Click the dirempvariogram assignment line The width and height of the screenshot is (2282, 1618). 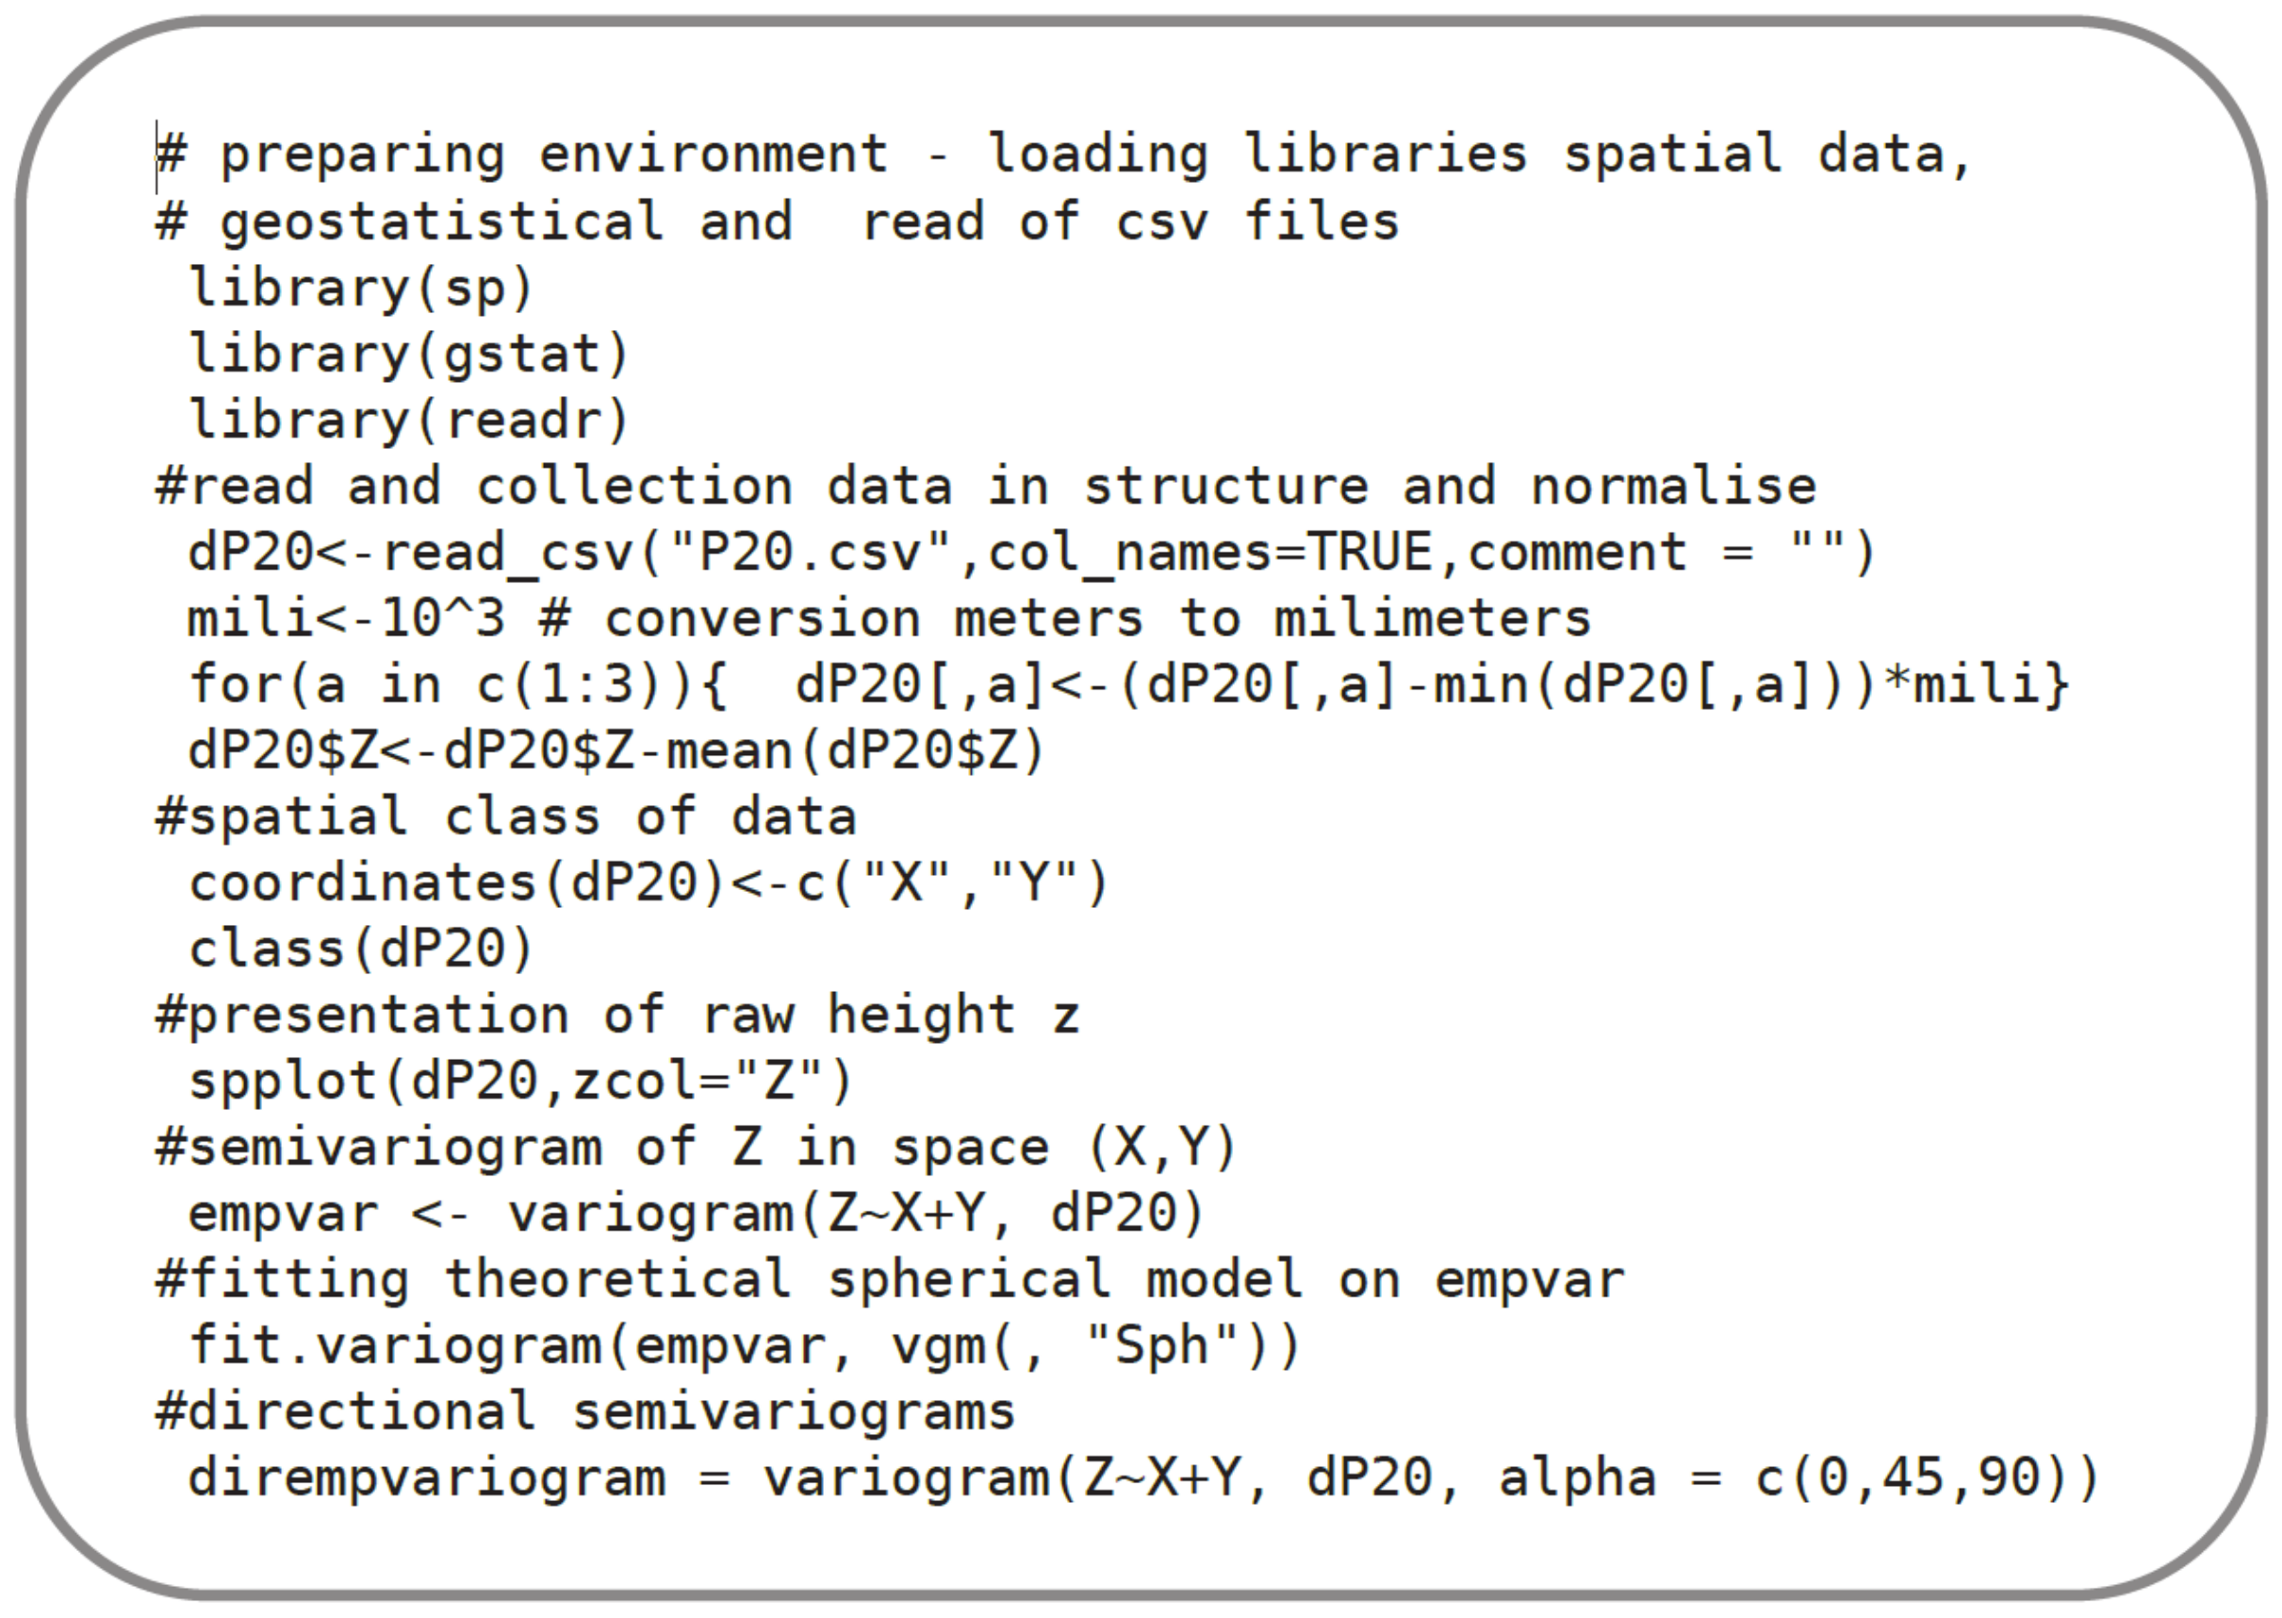(x=1143, y=1478)
